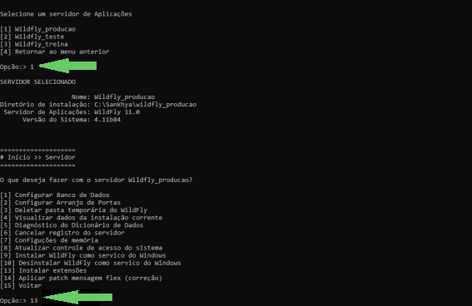
Task: Click '[14] Aplicar patch mensagem flex (correção)'
Action: pyautogui.click(x=82, y=278)
